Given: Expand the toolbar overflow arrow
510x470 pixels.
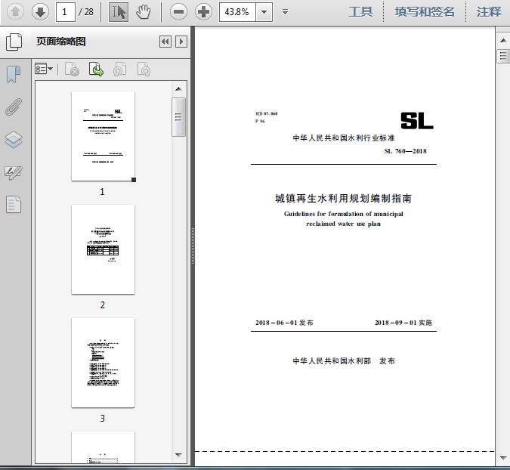Looking at the screenshot, I should click(x=285, y=11).
